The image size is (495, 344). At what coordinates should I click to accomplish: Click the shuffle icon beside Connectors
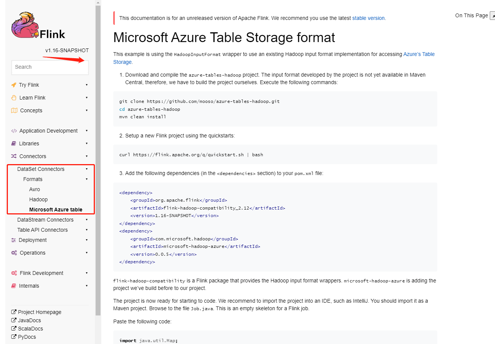coord(14,156)
